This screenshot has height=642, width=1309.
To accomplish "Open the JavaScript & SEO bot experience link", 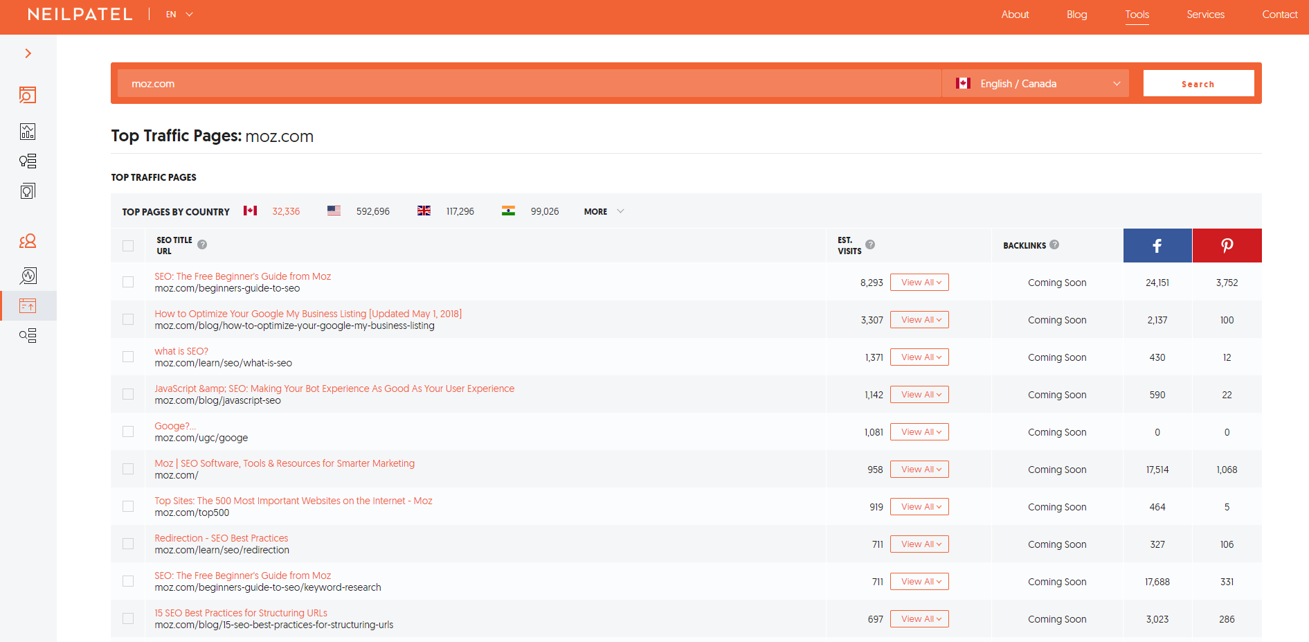I will pyautogui.click(x=334, y=389).
